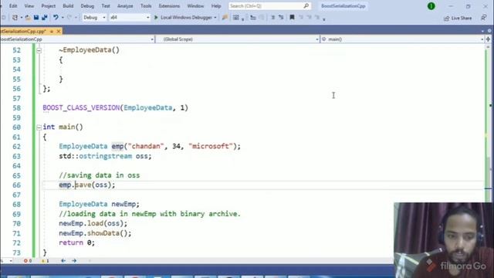This screenshot has width=494, height=278.
Task: Click the Live Share icon
Action: [446, 19]
